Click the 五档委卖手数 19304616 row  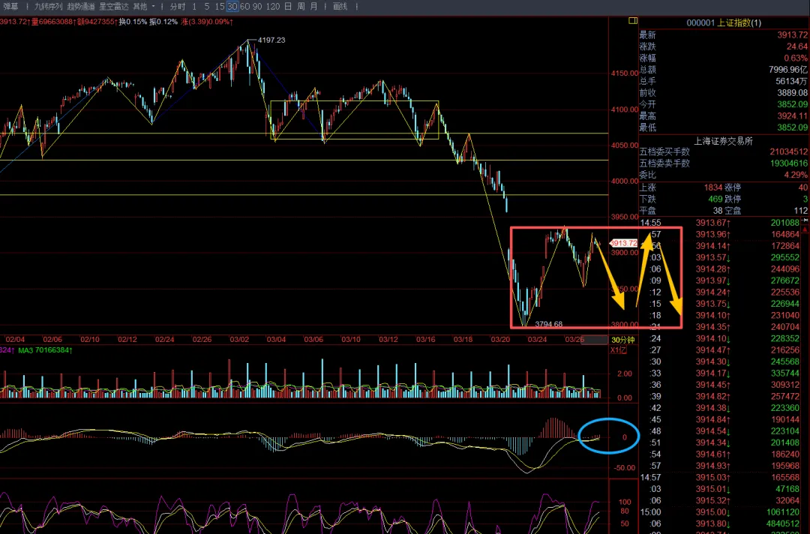point(723,163)
